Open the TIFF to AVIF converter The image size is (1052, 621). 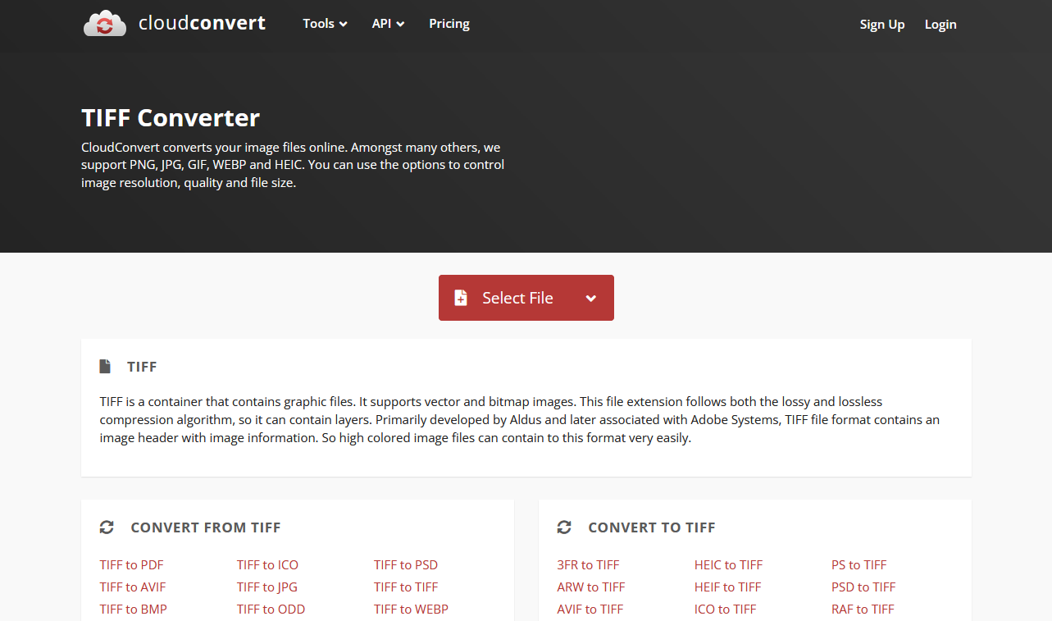point(133,587)
